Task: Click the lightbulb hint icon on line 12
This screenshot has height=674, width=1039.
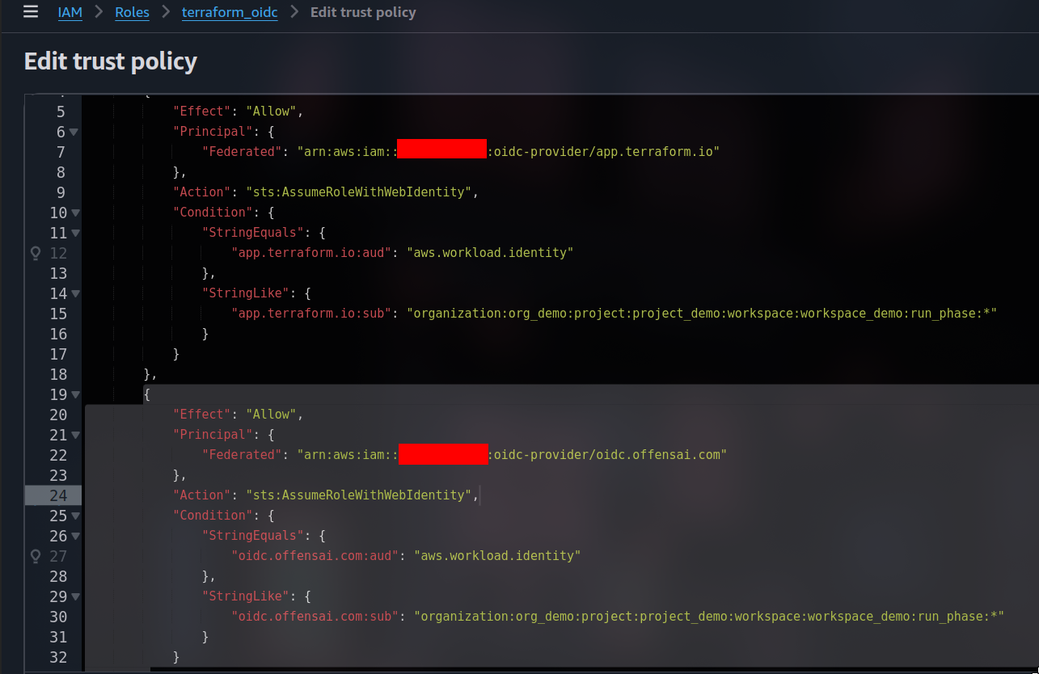Action: coord(34,253)
